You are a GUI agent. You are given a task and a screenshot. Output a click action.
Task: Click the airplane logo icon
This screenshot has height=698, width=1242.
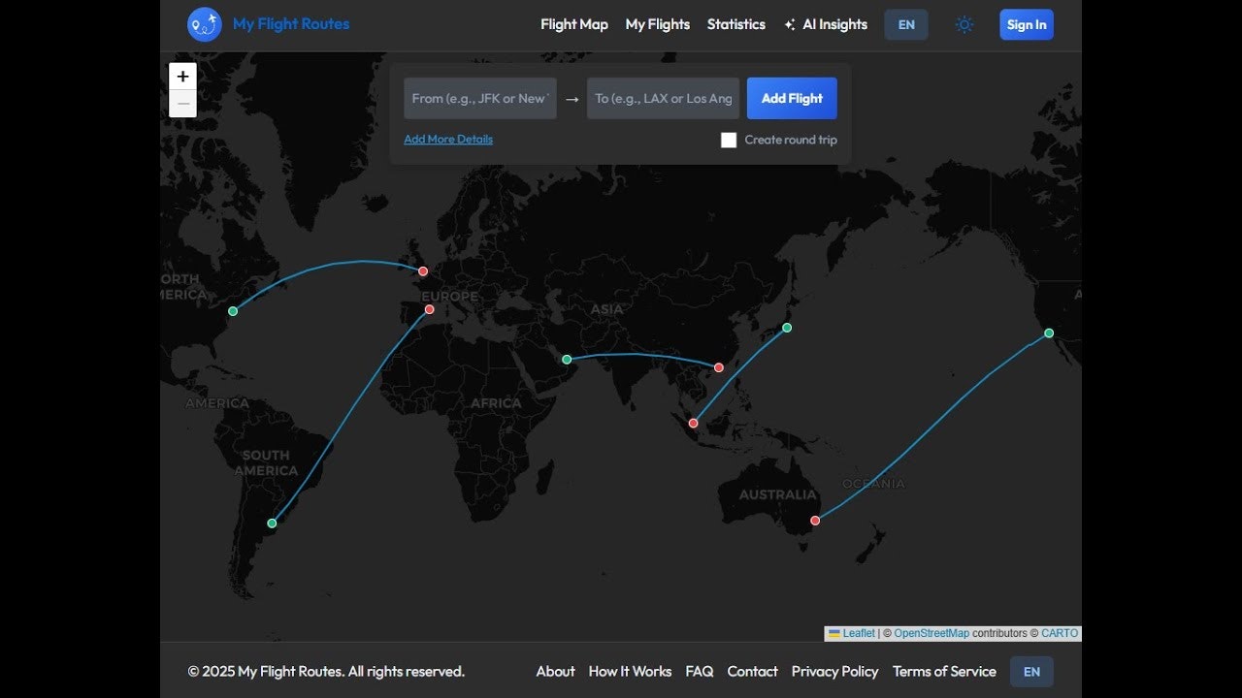coord(204,24)
